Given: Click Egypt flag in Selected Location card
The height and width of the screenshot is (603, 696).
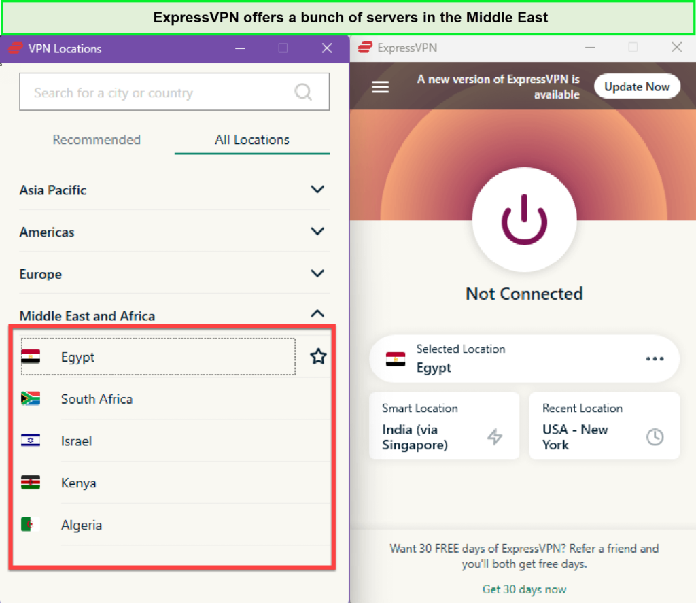Looking at the screenshot, I should (396, 359).
